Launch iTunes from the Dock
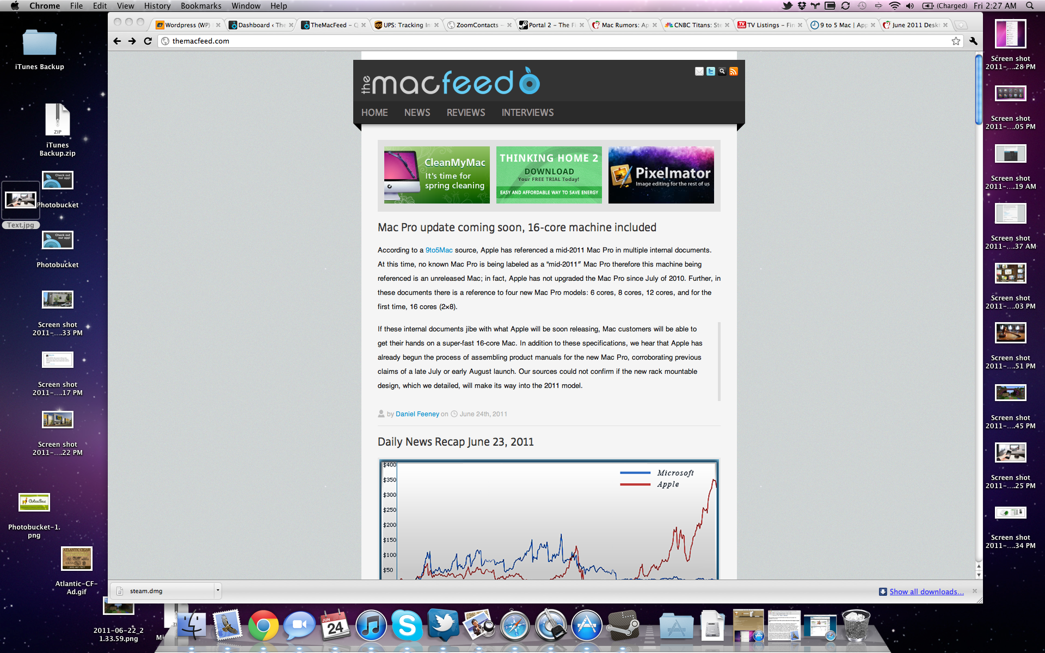The height and width of the screenshot is (653, 1045). coord(371,626)
